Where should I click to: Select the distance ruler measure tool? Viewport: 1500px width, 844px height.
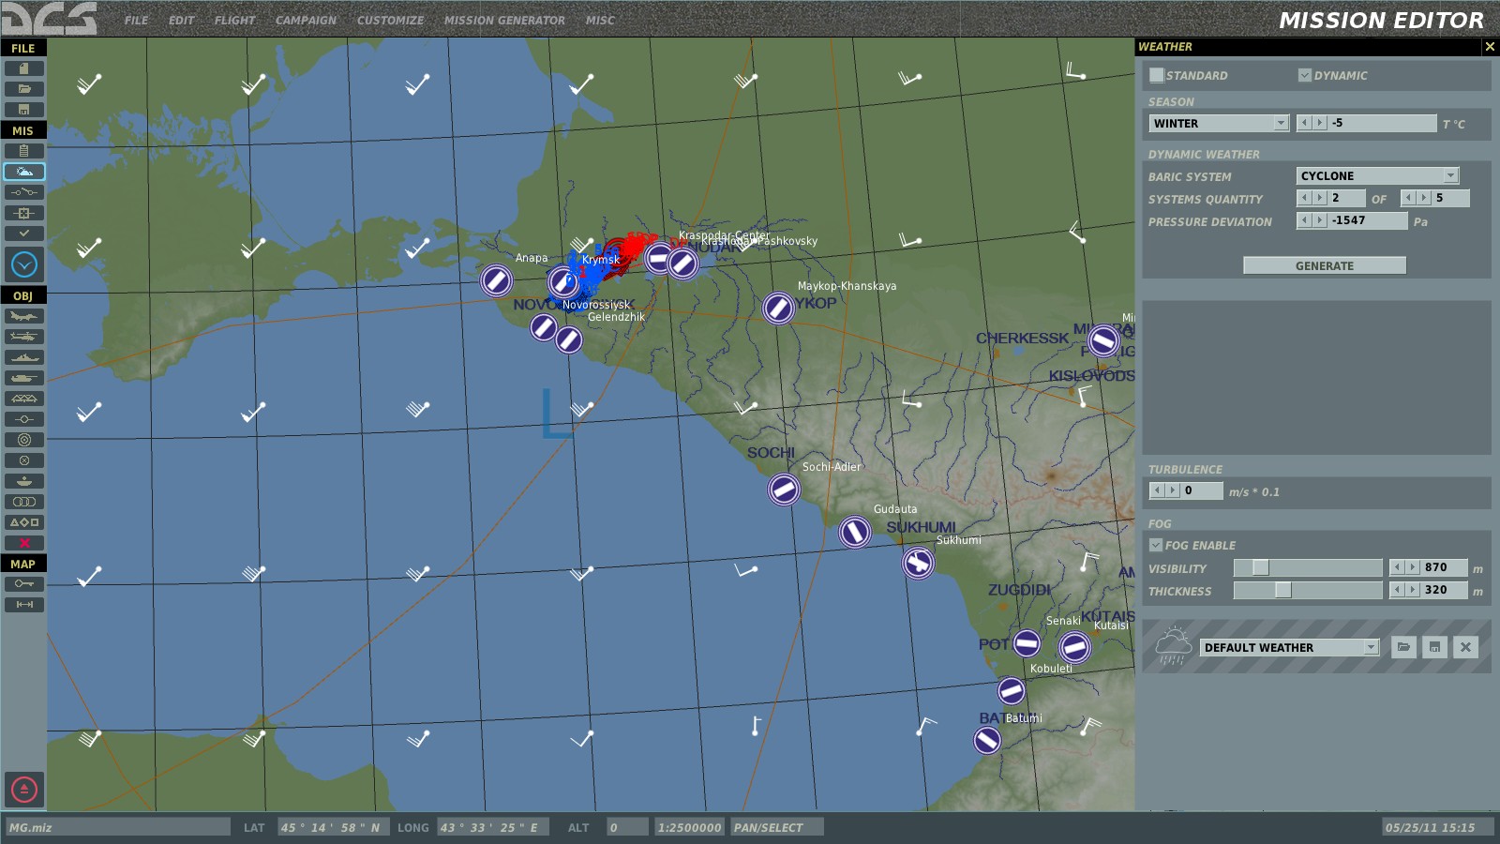(x=24, y=605)
